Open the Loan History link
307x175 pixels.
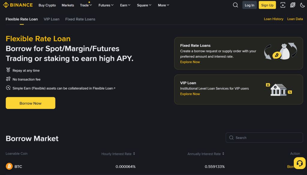click(x=273, y=19)
